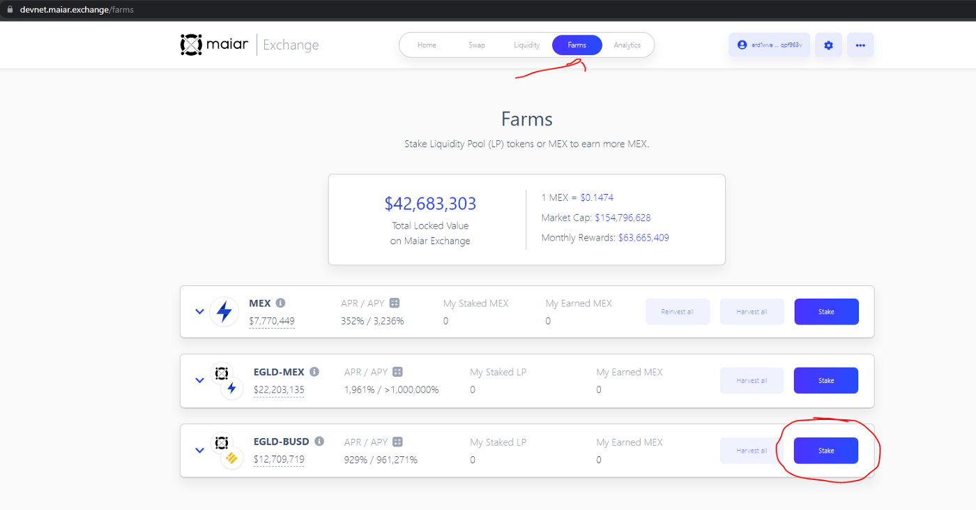This screenshot has width=976, height=510.
Task: Click the lock icon in address bar
Action: coord(10,10)
